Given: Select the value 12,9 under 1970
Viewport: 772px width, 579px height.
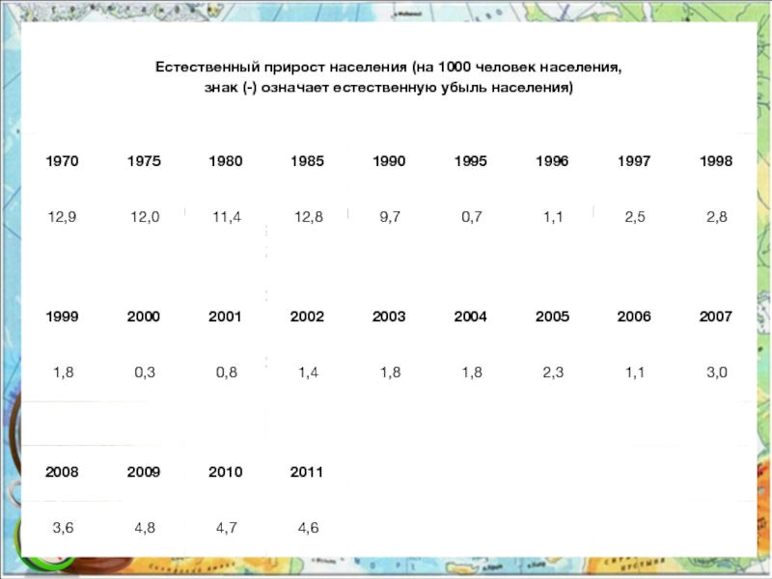Looking at the screenshot, I should [x=62, y=216].
